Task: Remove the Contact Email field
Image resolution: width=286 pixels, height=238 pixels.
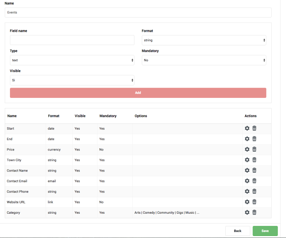Action: click(x=254, y=181)
